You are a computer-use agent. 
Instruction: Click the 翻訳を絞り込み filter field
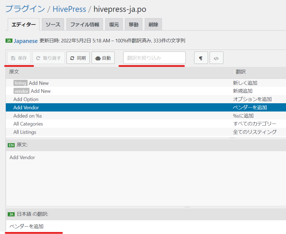click(154, 58)
